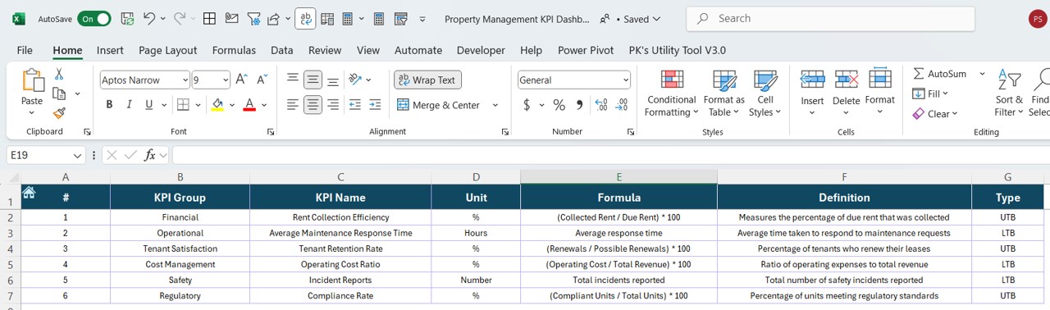
Task: Open the Undo history dropdown arrow
Action: coord(162,18)
